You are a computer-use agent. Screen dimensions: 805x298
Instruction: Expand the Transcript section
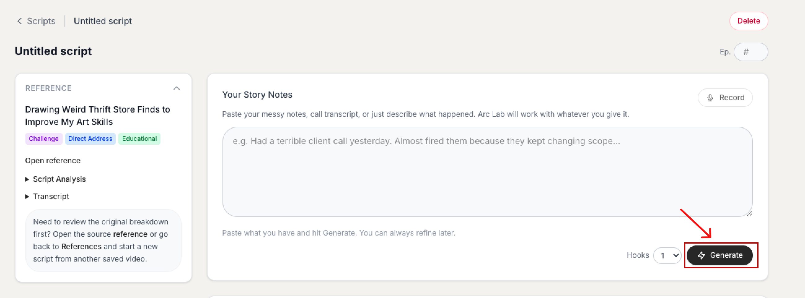47,197
